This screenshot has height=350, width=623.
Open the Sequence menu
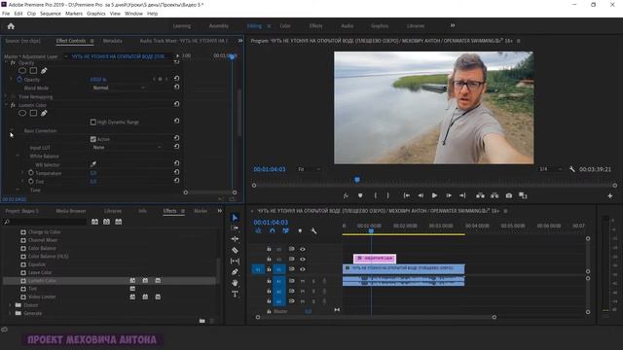(51, 14)
